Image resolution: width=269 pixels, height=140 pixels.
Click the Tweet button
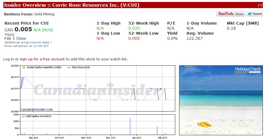pyautogui.click(x=254, y=14)
